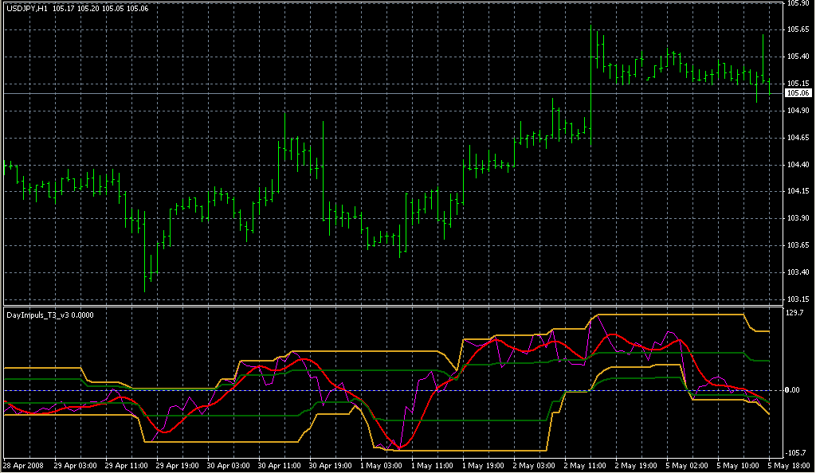Click the indicator scale maximum 129.7
Viewport: 816px width, 473px height.
pos(795,313)
